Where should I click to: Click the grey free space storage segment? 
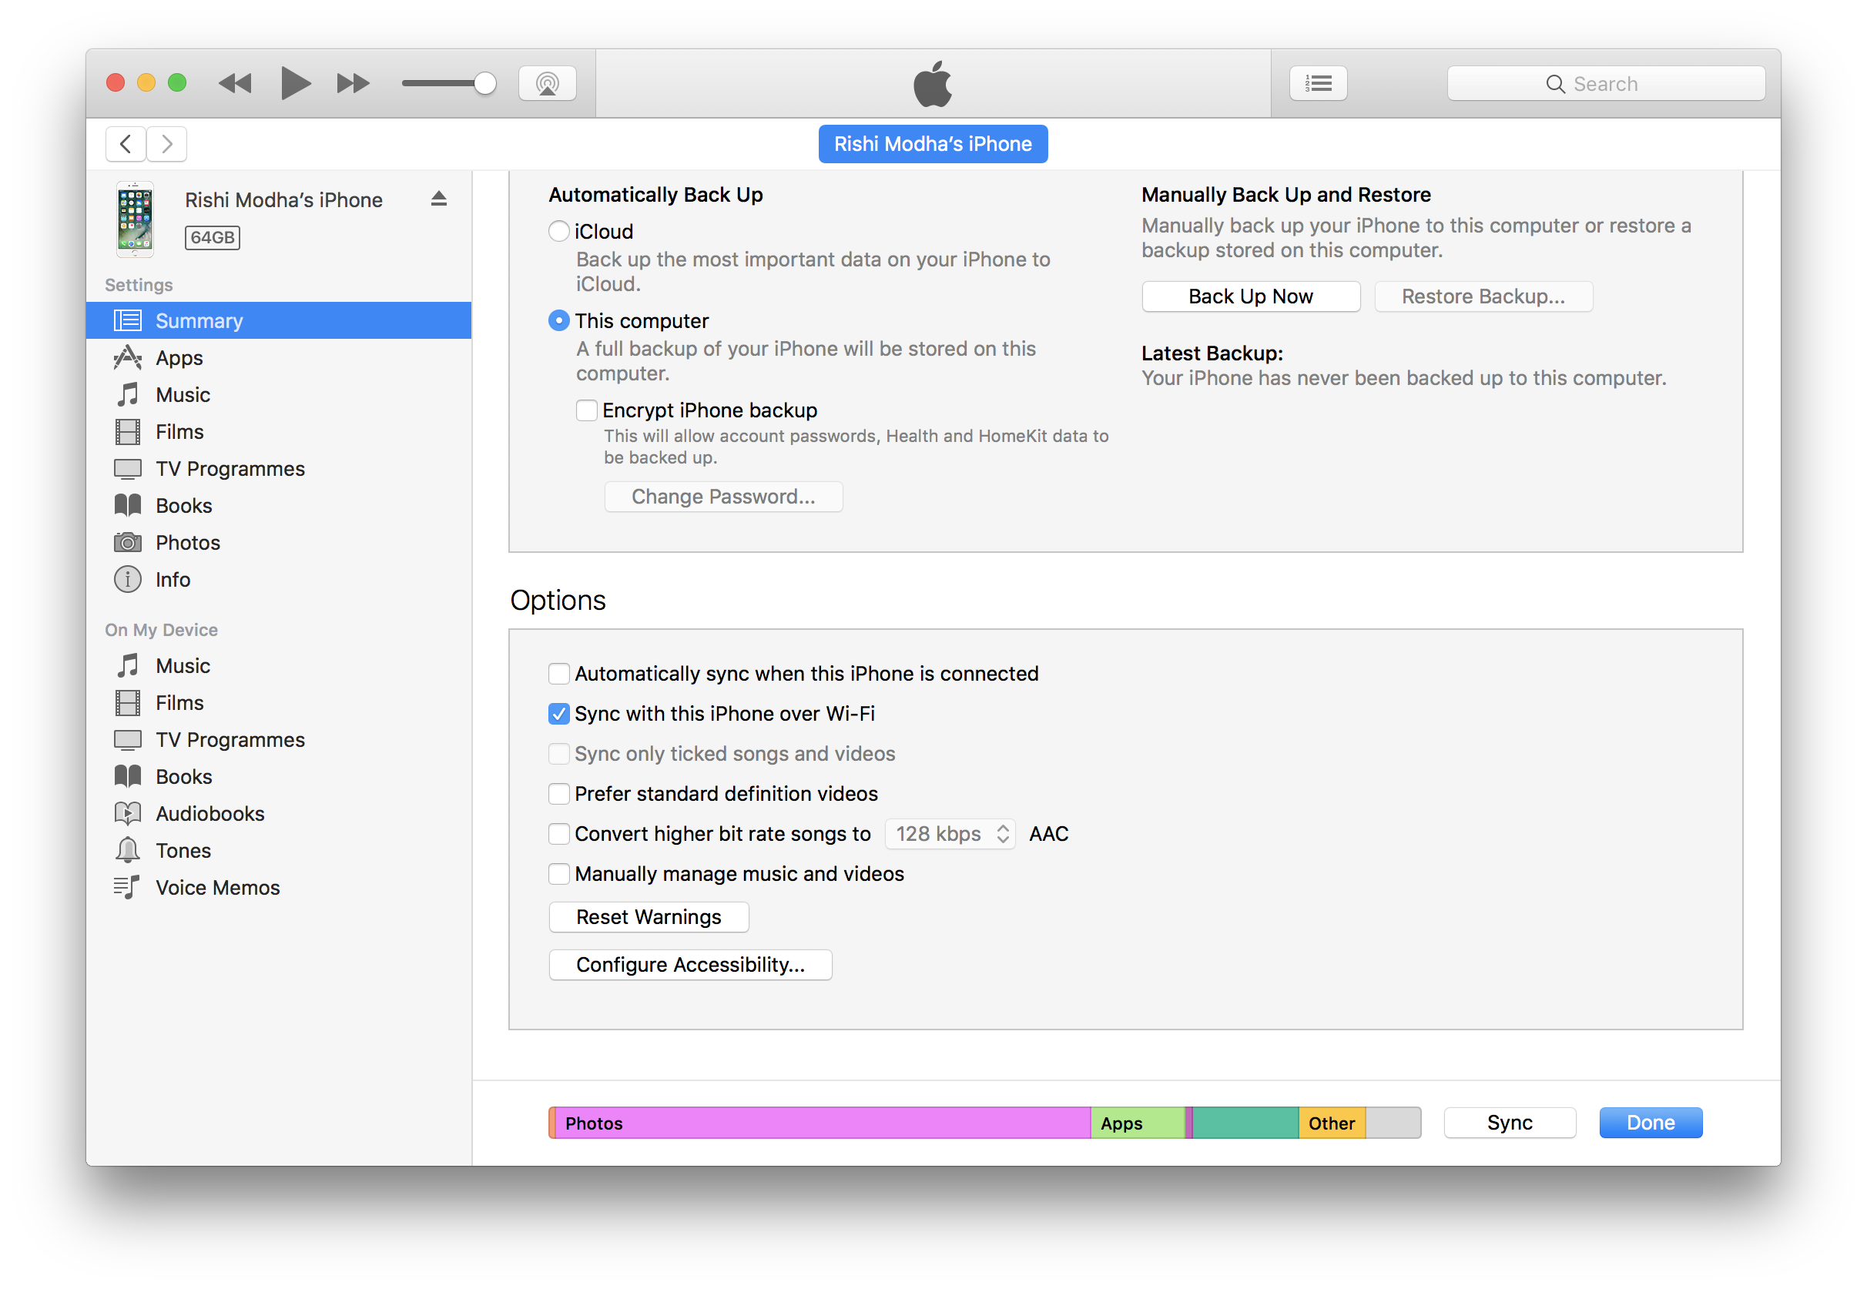click(x=1393, y=1123)
